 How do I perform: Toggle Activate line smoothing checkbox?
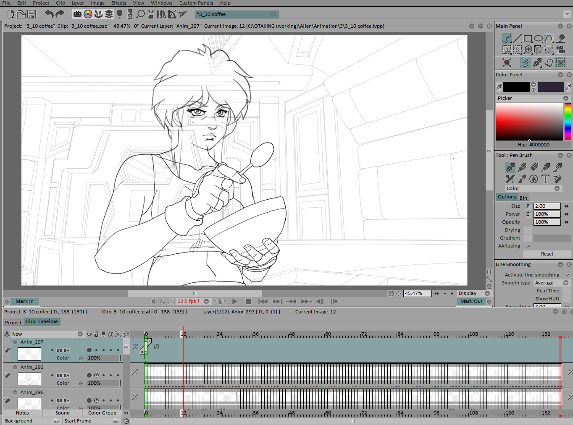(x=567, y=275)
